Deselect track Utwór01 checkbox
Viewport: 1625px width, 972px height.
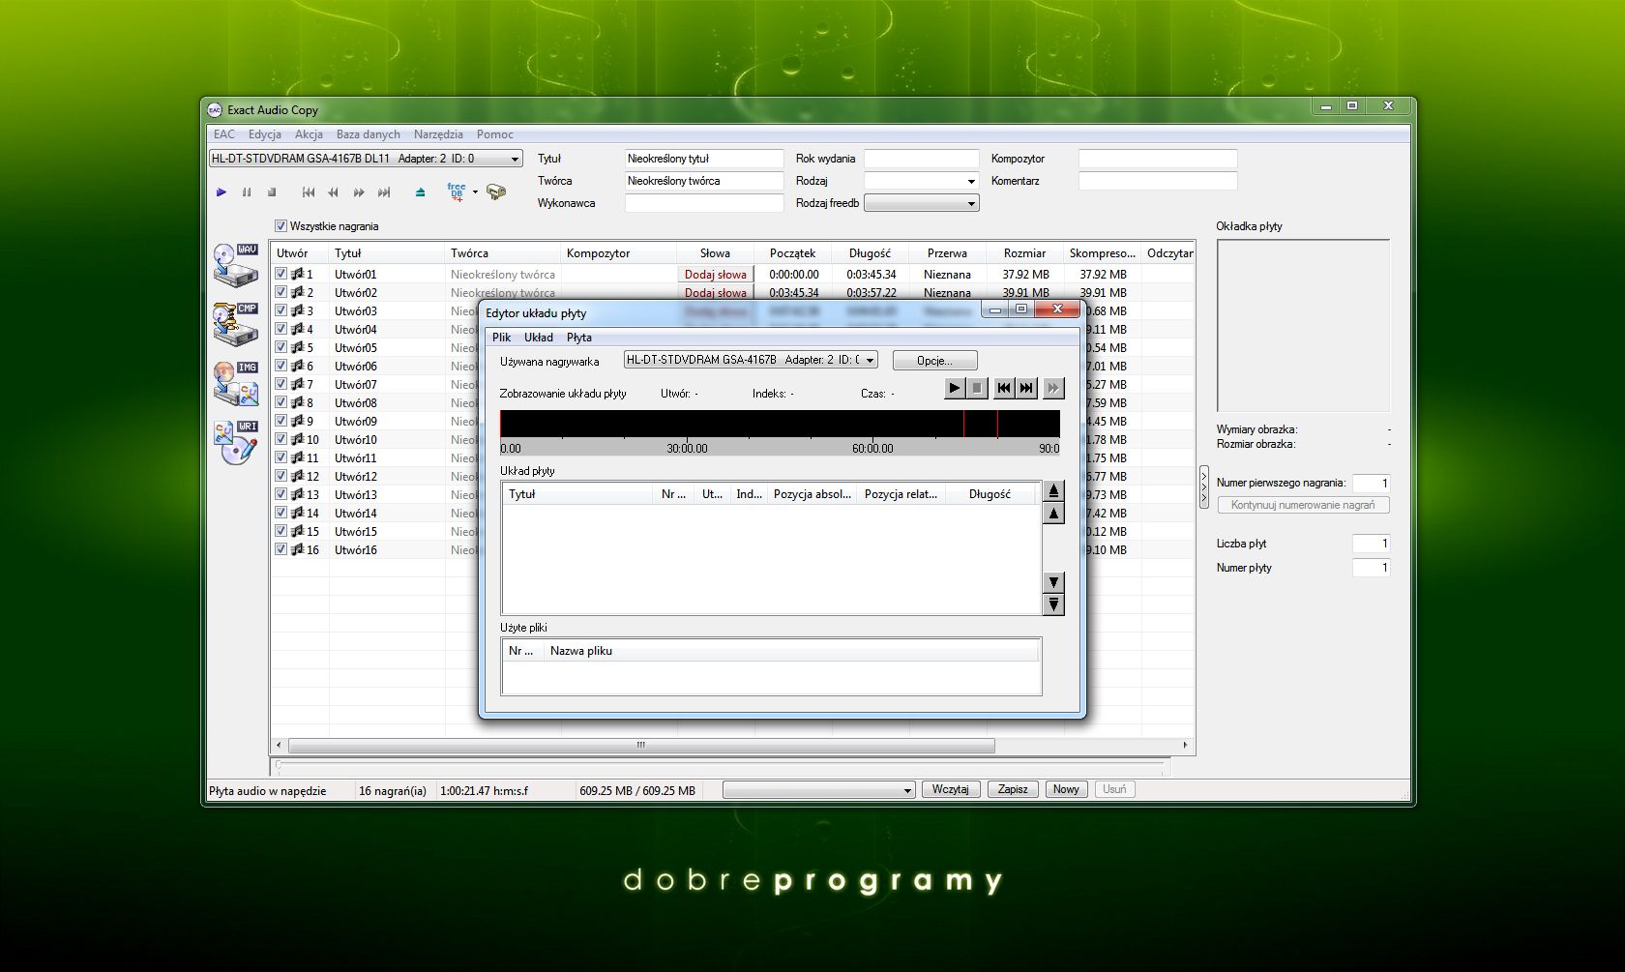(281, 274)
